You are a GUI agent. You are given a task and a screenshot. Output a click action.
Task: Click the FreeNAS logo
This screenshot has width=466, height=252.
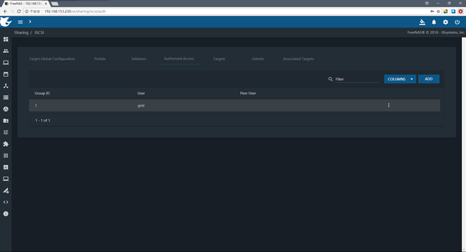(6, 22)
